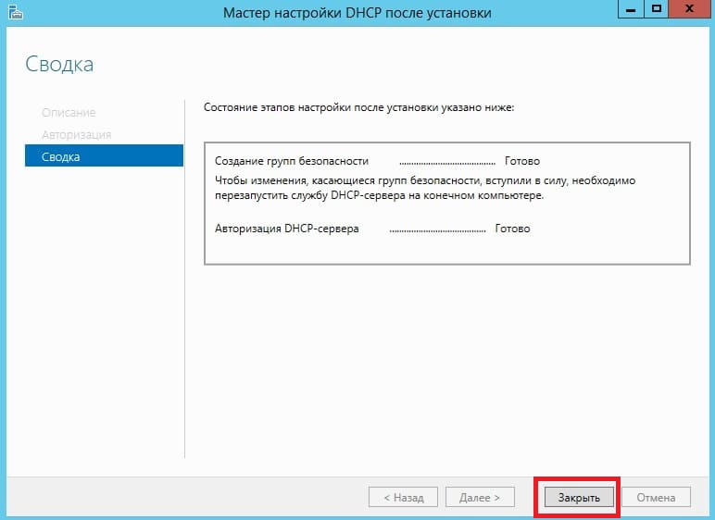The height and width of the screenshot is (520, 715).
Task: Maximize the DHCP wizard window
Action: click(656, 9)
